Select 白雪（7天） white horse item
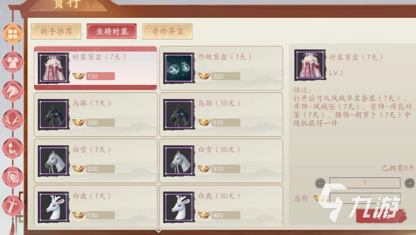The width and height of the screenshot is (416, 235). 96,161
